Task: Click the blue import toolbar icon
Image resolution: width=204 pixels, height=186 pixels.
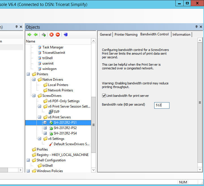Action: pyautogui.click(x=66, y=35)
